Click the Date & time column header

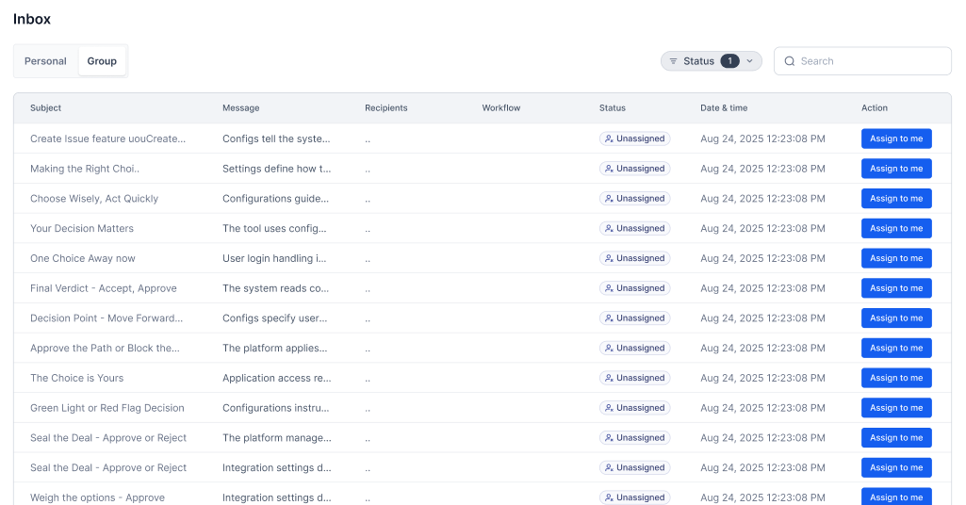tap(724, 108)
